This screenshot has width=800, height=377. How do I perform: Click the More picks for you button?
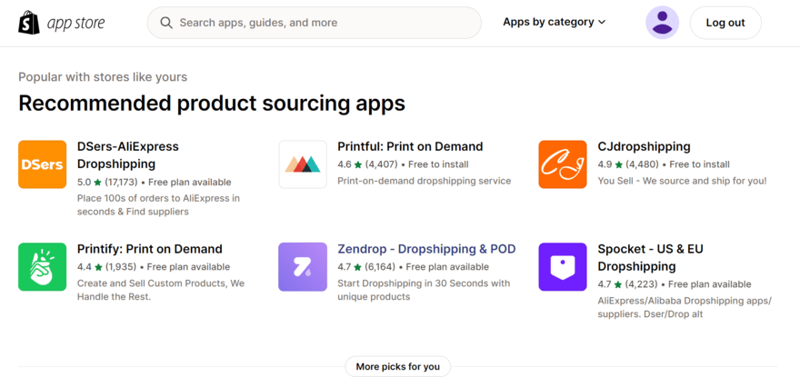coord(398,366)
